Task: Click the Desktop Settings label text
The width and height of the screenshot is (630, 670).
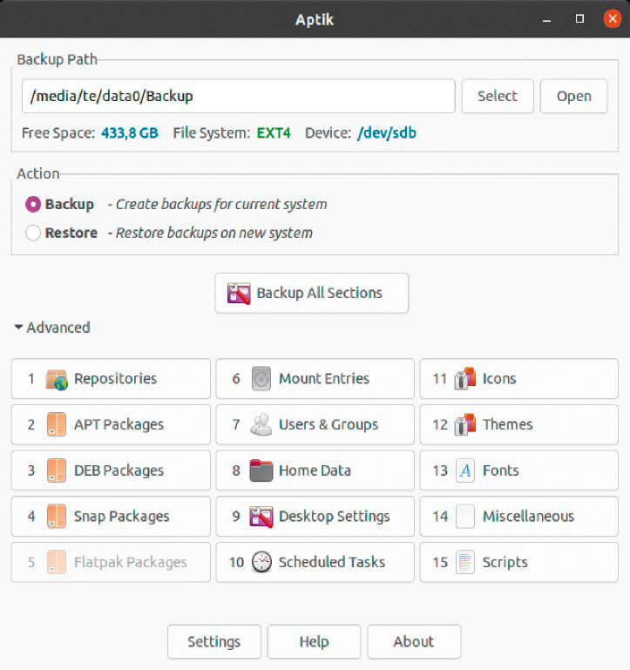Action: coord(335,517)
